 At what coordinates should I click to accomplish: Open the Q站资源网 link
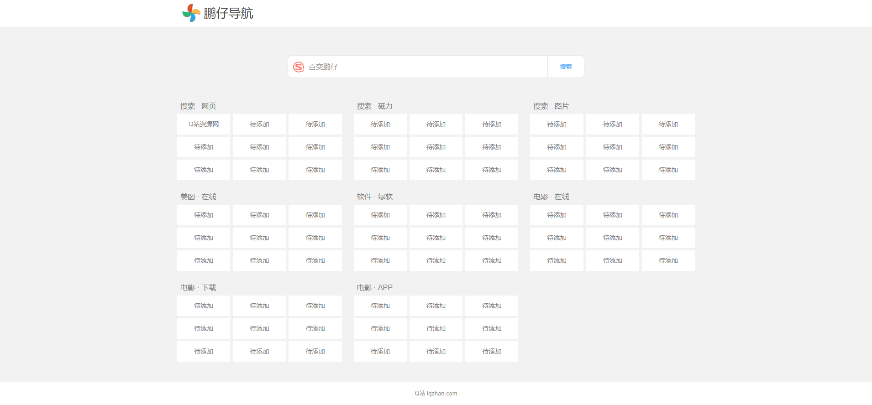(204, 124)
